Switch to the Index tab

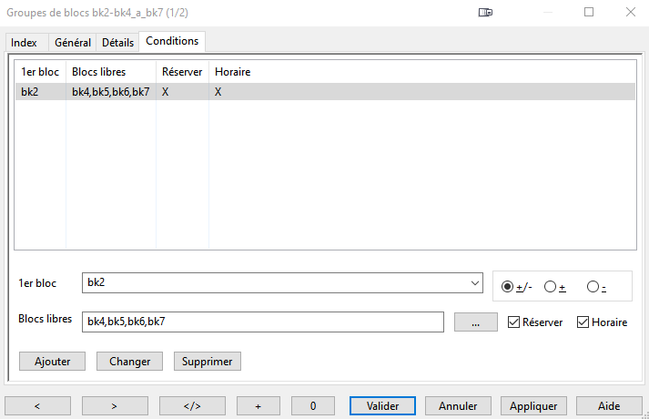[25, 43]
